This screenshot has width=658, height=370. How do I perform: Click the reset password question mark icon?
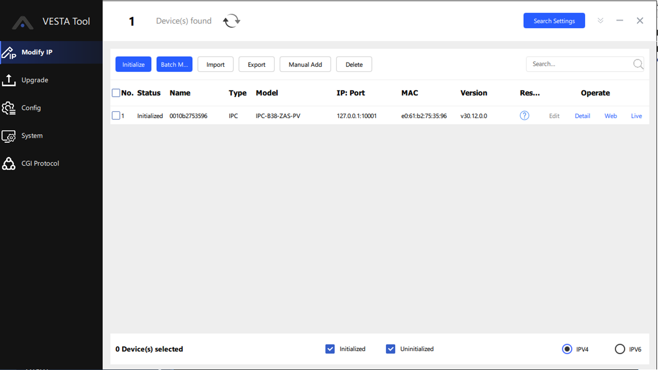click(x=524, y=116)
